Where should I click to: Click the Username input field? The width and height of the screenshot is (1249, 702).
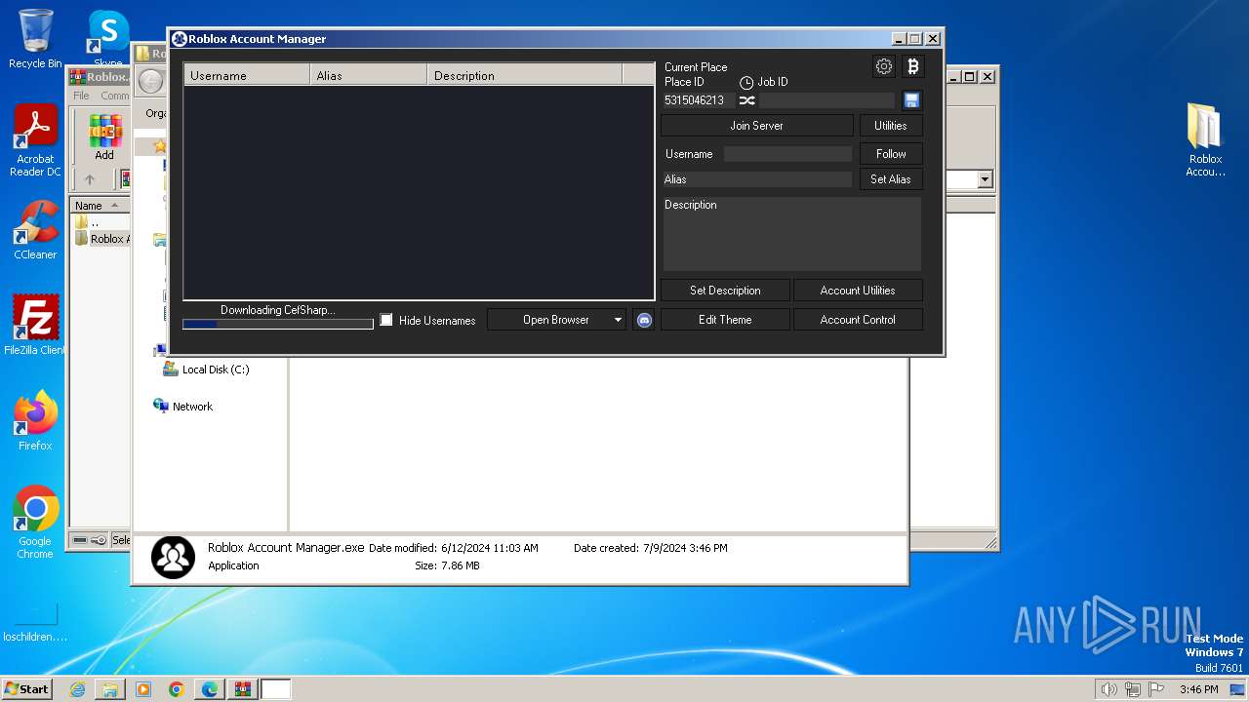tap(787, 154)
